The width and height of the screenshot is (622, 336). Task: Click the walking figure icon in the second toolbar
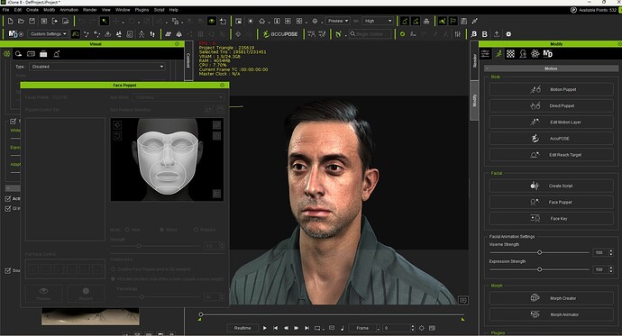point(142,34)
